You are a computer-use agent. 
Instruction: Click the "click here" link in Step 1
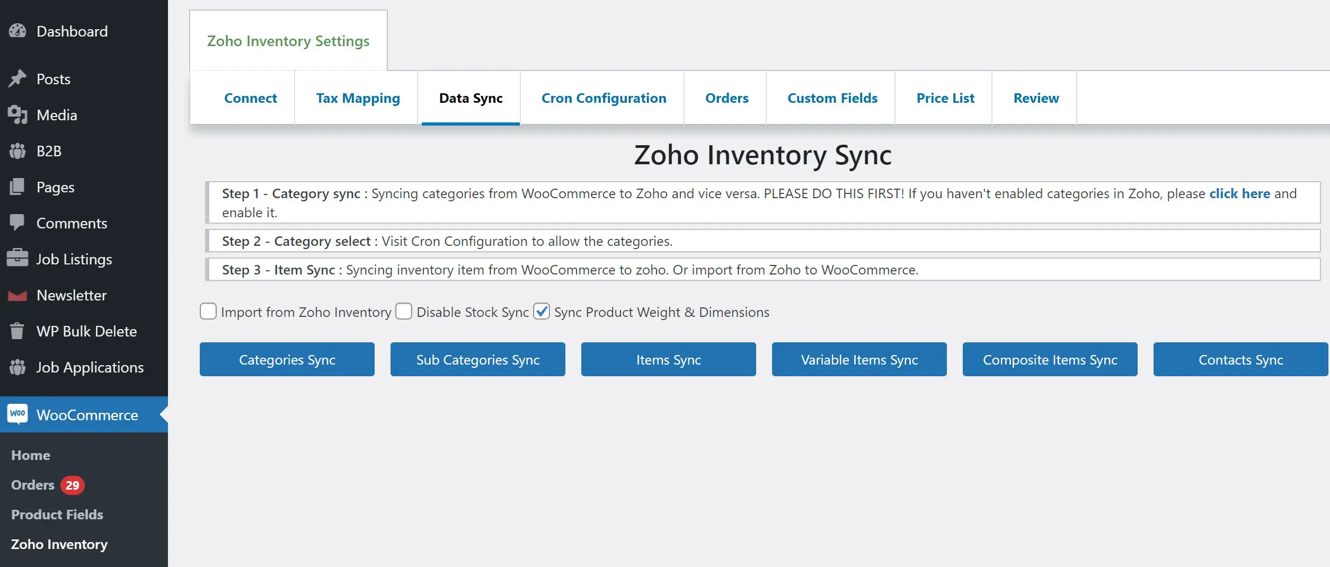(x=1239, y=193)
